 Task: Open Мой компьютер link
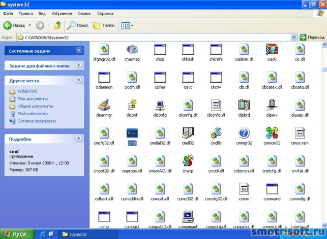tap(33, 114)
